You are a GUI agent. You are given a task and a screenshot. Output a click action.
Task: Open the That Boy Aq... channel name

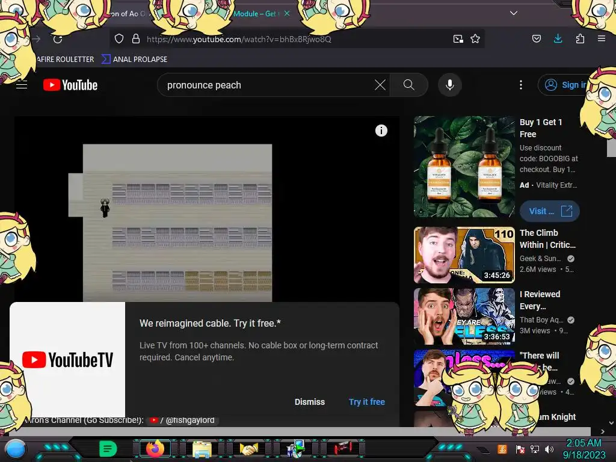(x=541, y=320)
